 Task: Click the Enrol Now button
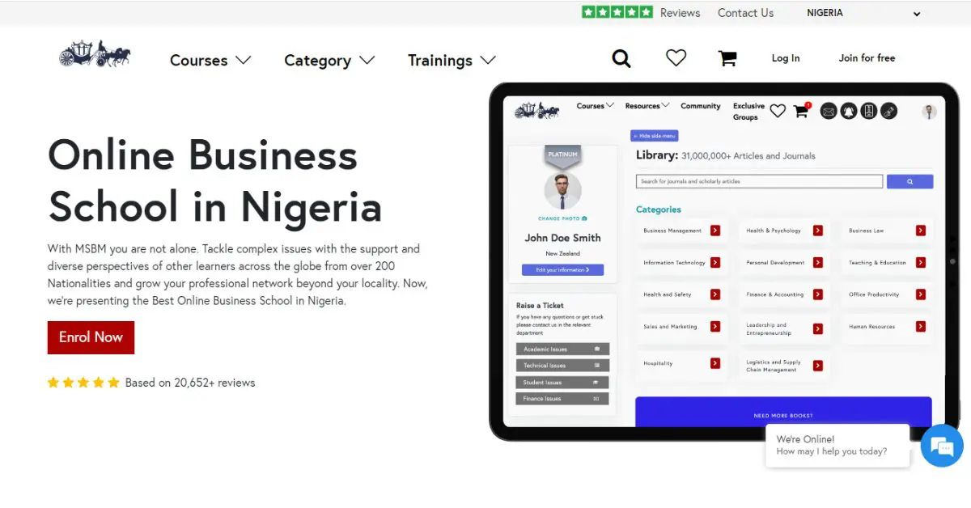click(91, 337)
